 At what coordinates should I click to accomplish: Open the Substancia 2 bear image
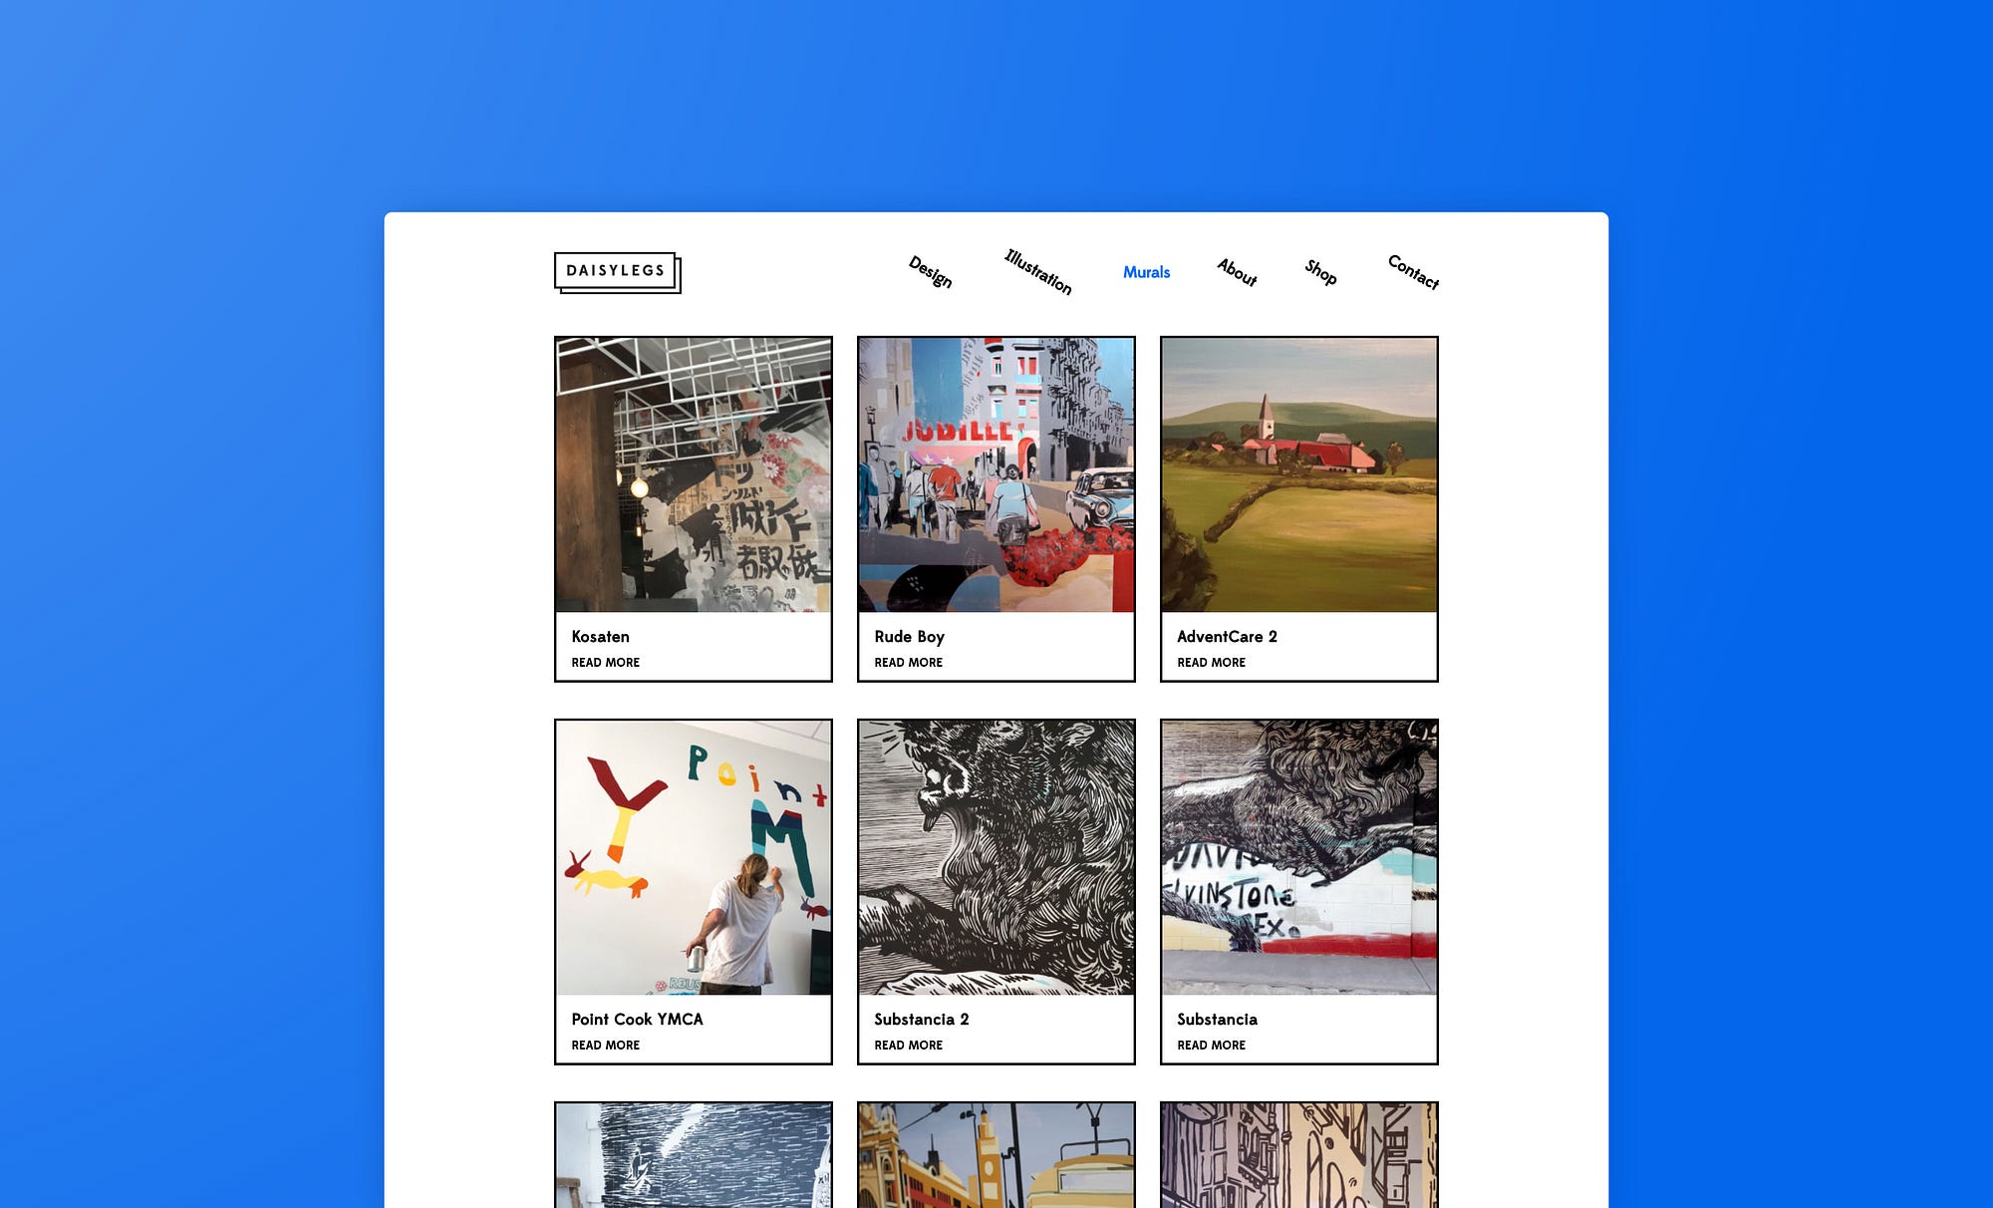coord(996,857)
